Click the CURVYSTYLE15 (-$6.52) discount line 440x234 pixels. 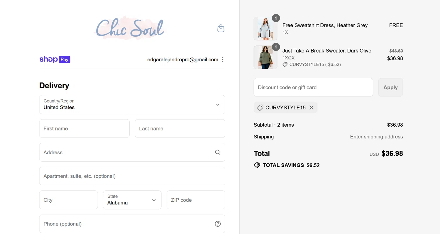click(315, 65)
